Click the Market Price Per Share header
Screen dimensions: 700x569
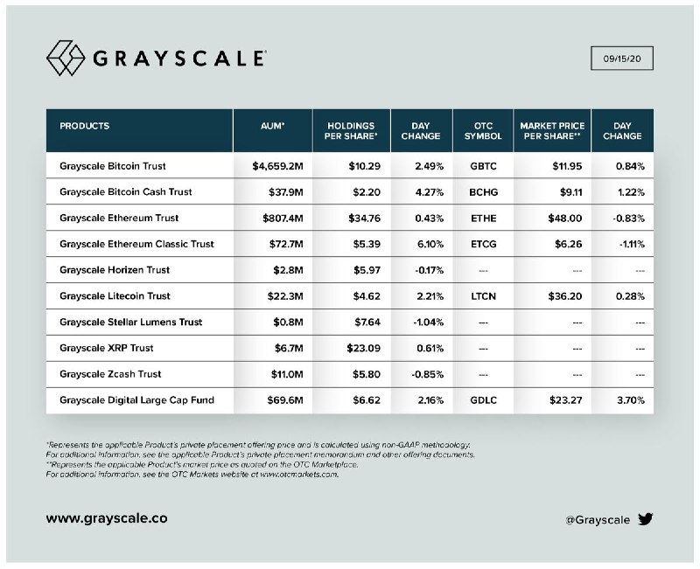coord(551,131)
